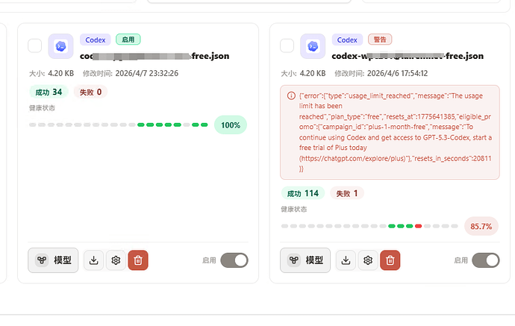Click the health bar with the red segment

click(369, 226)
